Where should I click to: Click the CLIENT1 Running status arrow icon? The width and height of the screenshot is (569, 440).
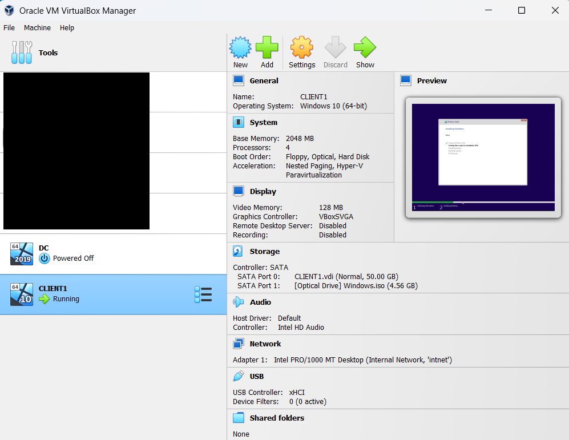[45, 299]
